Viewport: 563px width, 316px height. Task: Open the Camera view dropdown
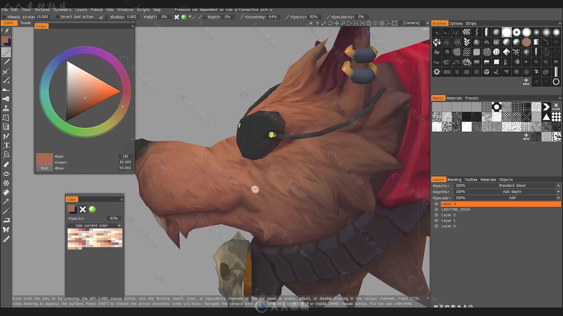point(428,23)
